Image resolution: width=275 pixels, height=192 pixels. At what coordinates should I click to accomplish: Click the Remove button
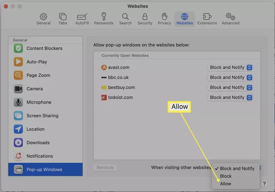coord(105,168)
